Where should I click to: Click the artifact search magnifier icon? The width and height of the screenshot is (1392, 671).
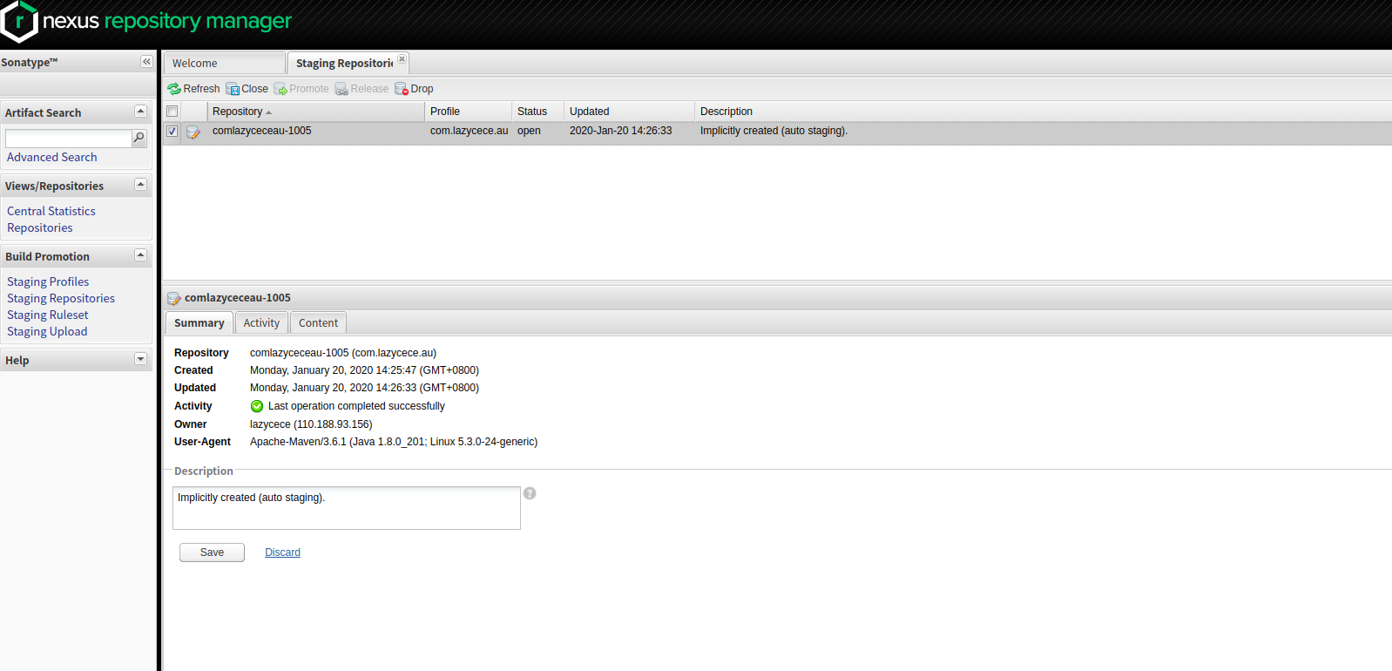139,138
